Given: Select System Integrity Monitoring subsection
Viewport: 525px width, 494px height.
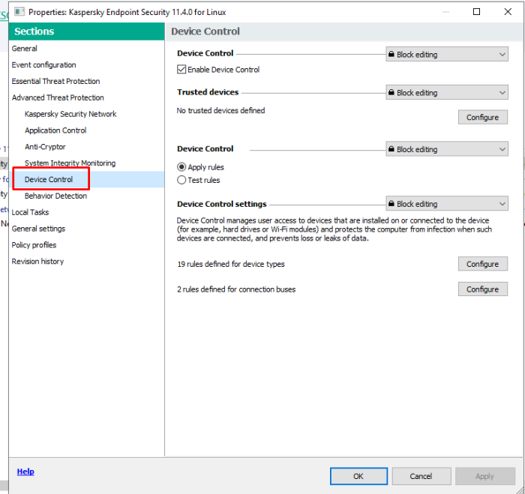Looking at the screenshot, I should pyautogui.click(x=70, y=163).
